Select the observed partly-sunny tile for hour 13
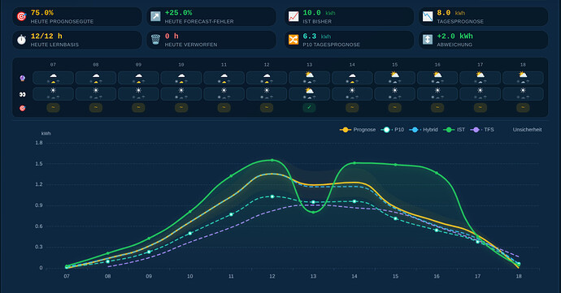Viewport: 561px width, 293px height. (309, 94)
